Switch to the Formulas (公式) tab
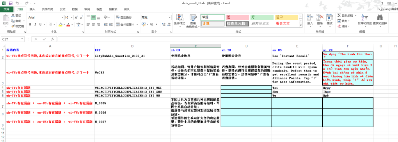Viewport: 398px width, 142px height. (x=62, y=9)
